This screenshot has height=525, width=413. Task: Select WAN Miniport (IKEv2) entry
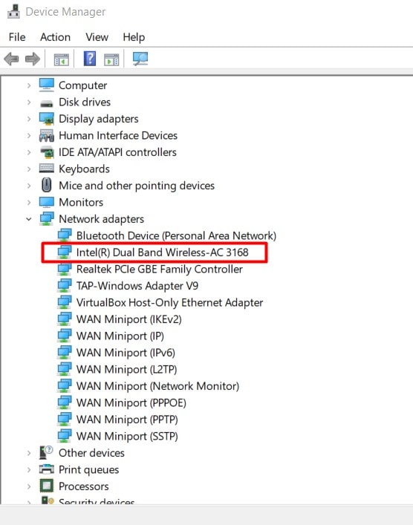coord(129,319)
